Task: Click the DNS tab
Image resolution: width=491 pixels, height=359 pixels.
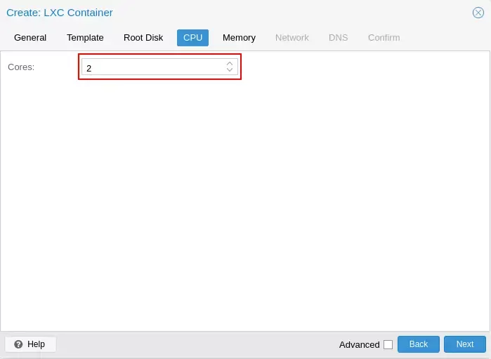Action: coord(338,38)
